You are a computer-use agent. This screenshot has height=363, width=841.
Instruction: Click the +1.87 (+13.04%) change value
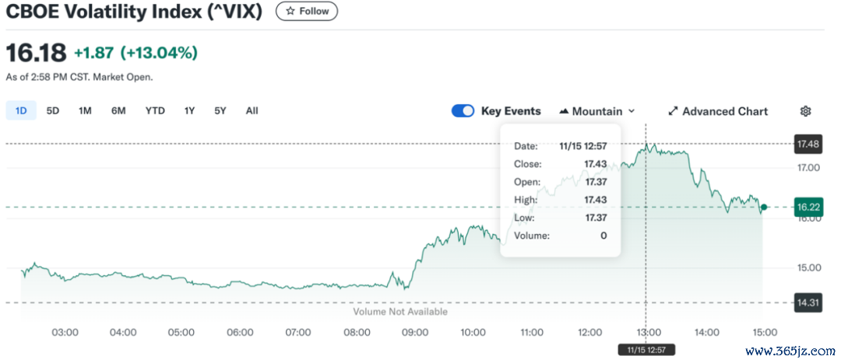(135, 53)
